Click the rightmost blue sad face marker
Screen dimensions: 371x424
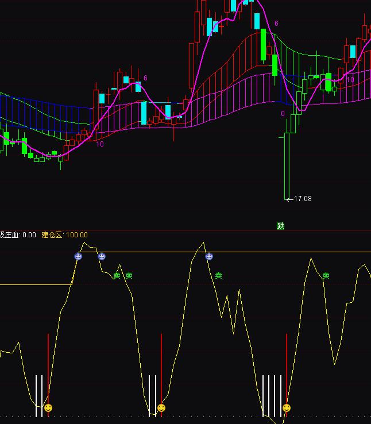pyautogui.click(x=209, y=256)
